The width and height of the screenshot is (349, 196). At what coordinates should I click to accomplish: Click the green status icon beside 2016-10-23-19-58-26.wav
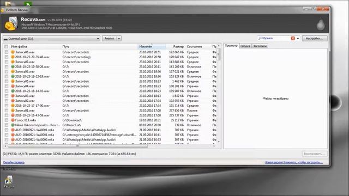tap(13, 66)
